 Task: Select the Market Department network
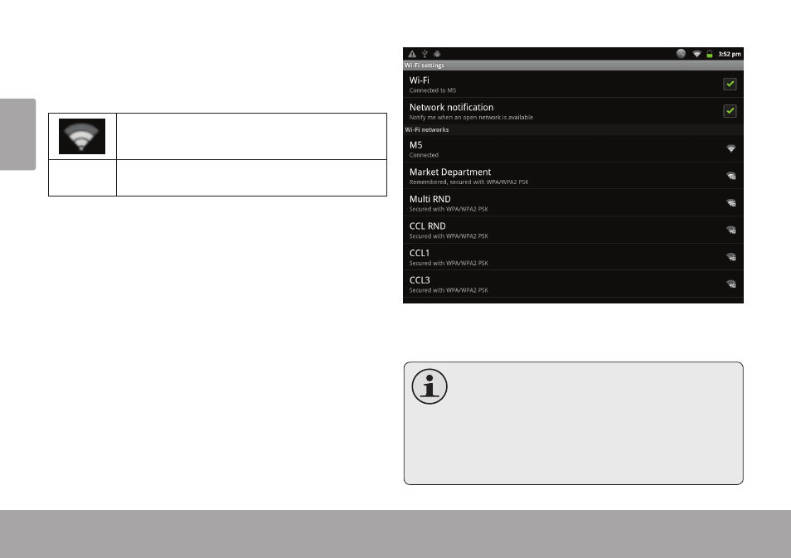coord(573,176)
